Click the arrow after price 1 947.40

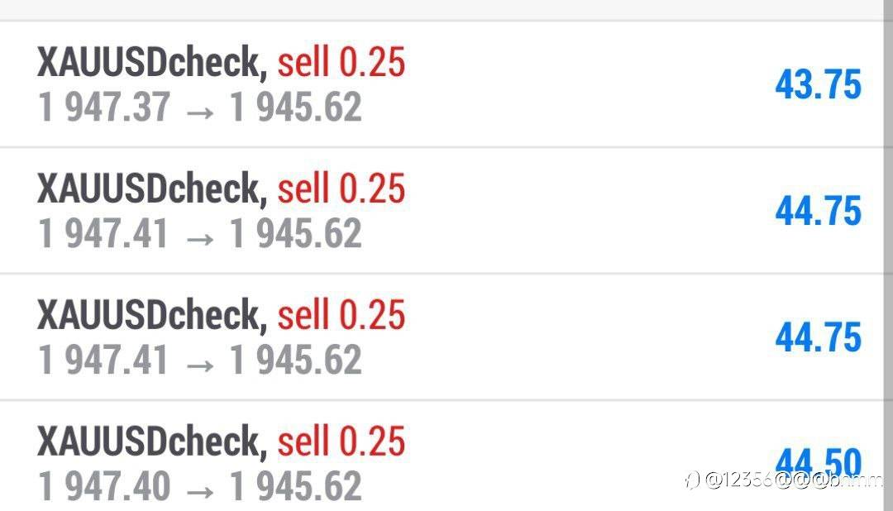coord(200,486)
